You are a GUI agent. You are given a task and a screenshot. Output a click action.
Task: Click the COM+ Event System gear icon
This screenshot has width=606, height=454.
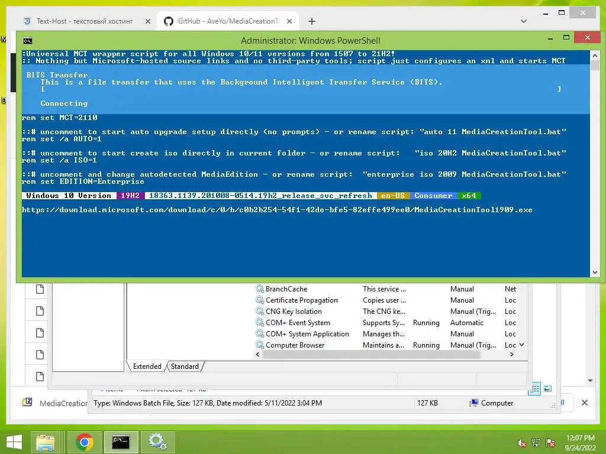(259, 322)
